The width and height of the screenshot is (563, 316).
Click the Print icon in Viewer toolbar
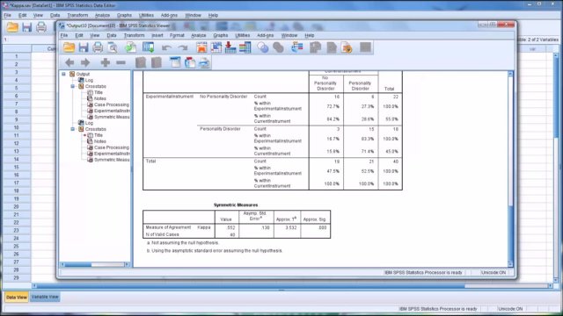click(98, 47)
